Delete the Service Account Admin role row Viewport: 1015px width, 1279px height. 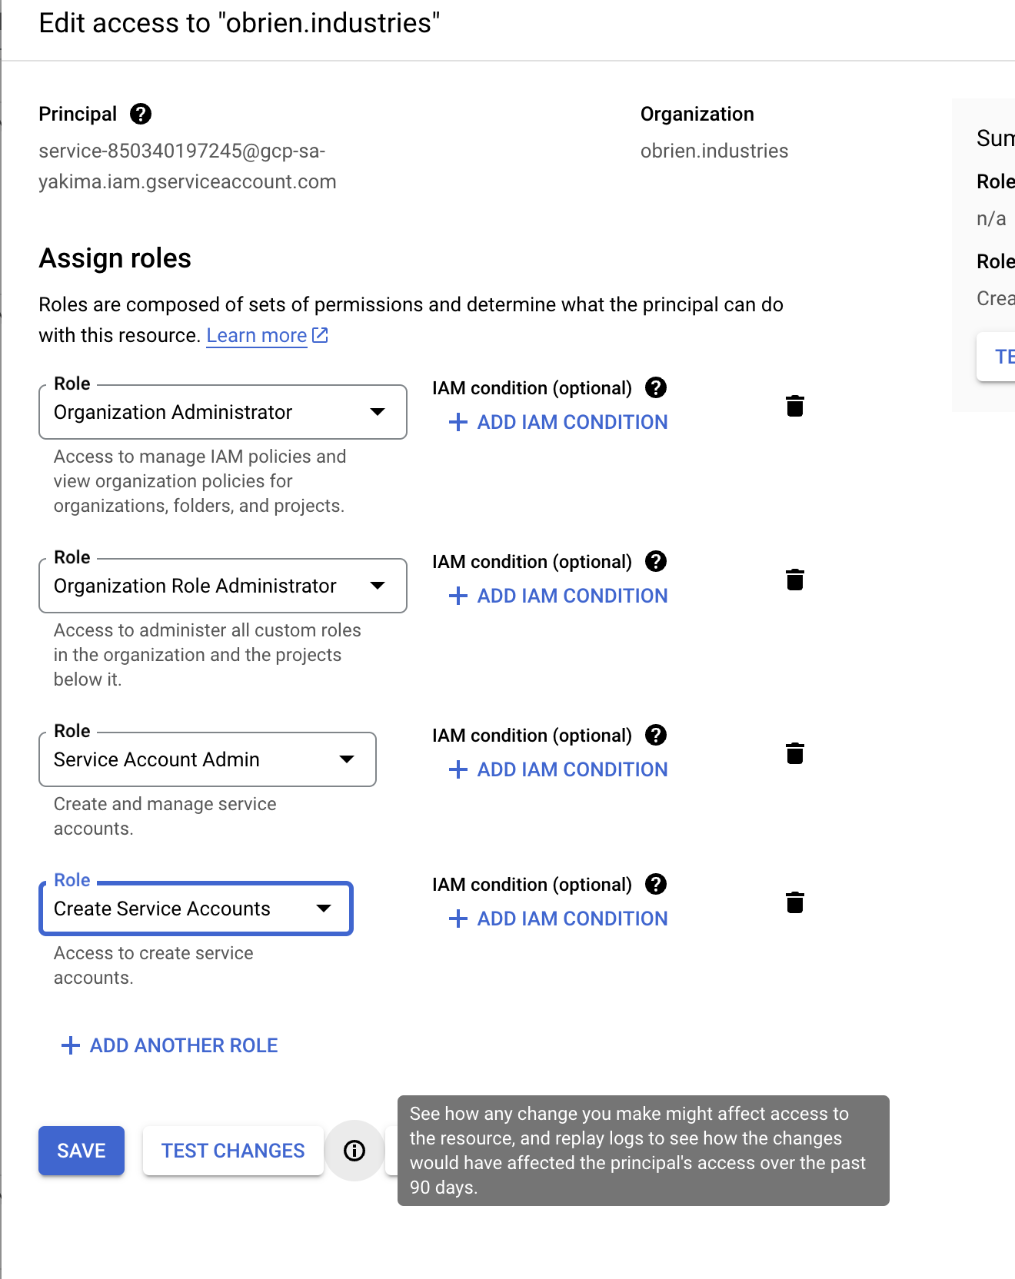[795, 754]
